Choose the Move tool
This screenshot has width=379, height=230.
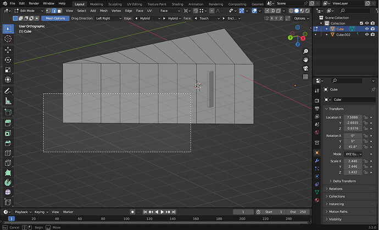pyautogui.click(x=8, y=50)
